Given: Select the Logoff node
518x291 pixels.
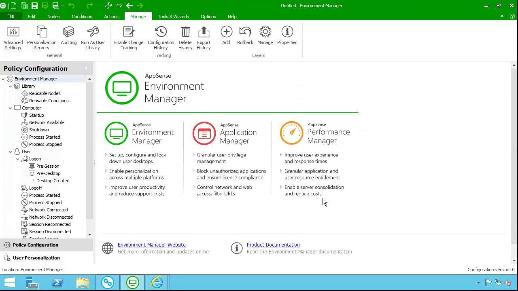Looking at the screenshot, I should 36,188.
